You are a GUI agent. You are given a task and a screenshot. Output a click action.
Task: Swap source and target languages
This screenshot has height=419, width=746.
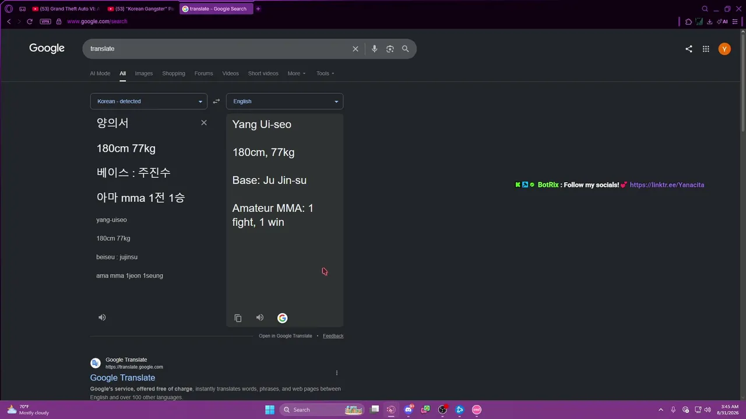click(x=216, y=101)
